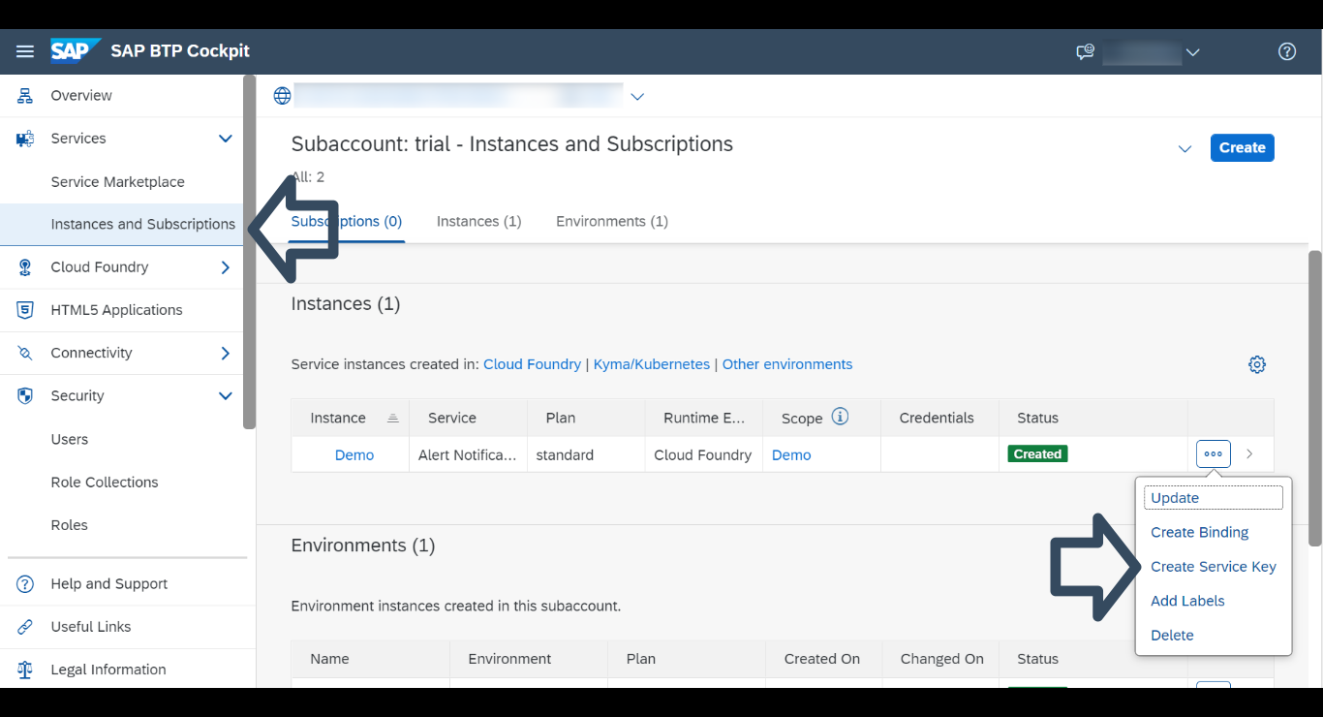
Task: Click the standard plan cell
Action: [x=587, y=454]
